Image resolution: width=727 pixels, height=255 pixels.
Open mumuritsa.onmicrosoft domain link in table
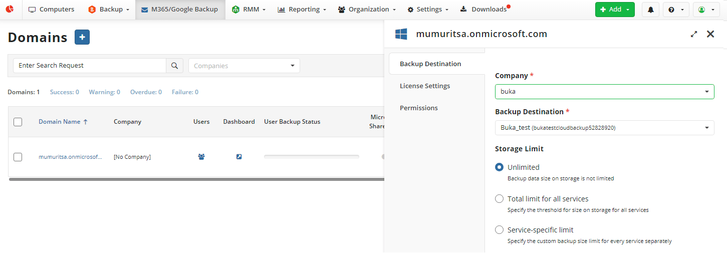(x=70, y=157)
